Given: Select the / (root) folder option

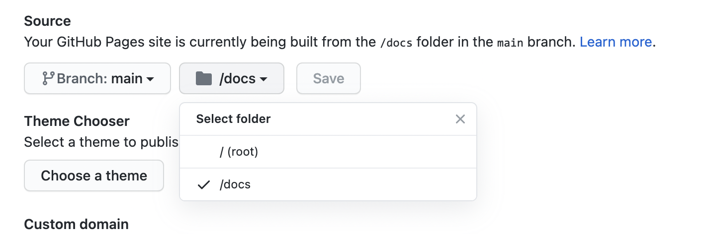Looking at the screenshot, I should (x=328, y=152).
